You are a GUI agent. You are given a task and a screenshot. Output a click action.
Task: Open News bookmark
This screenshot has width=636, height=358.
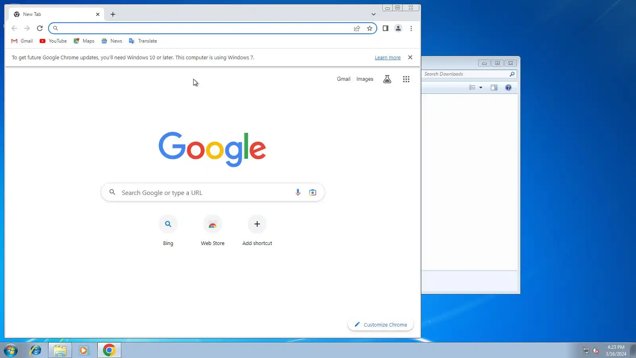click(x=112, y=41)
